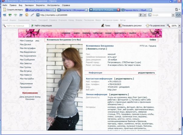Image resolution: width=183 pixels, height=135 pixels.
Task: Open the address bar dropdown arrow
Action: point(145,15)
